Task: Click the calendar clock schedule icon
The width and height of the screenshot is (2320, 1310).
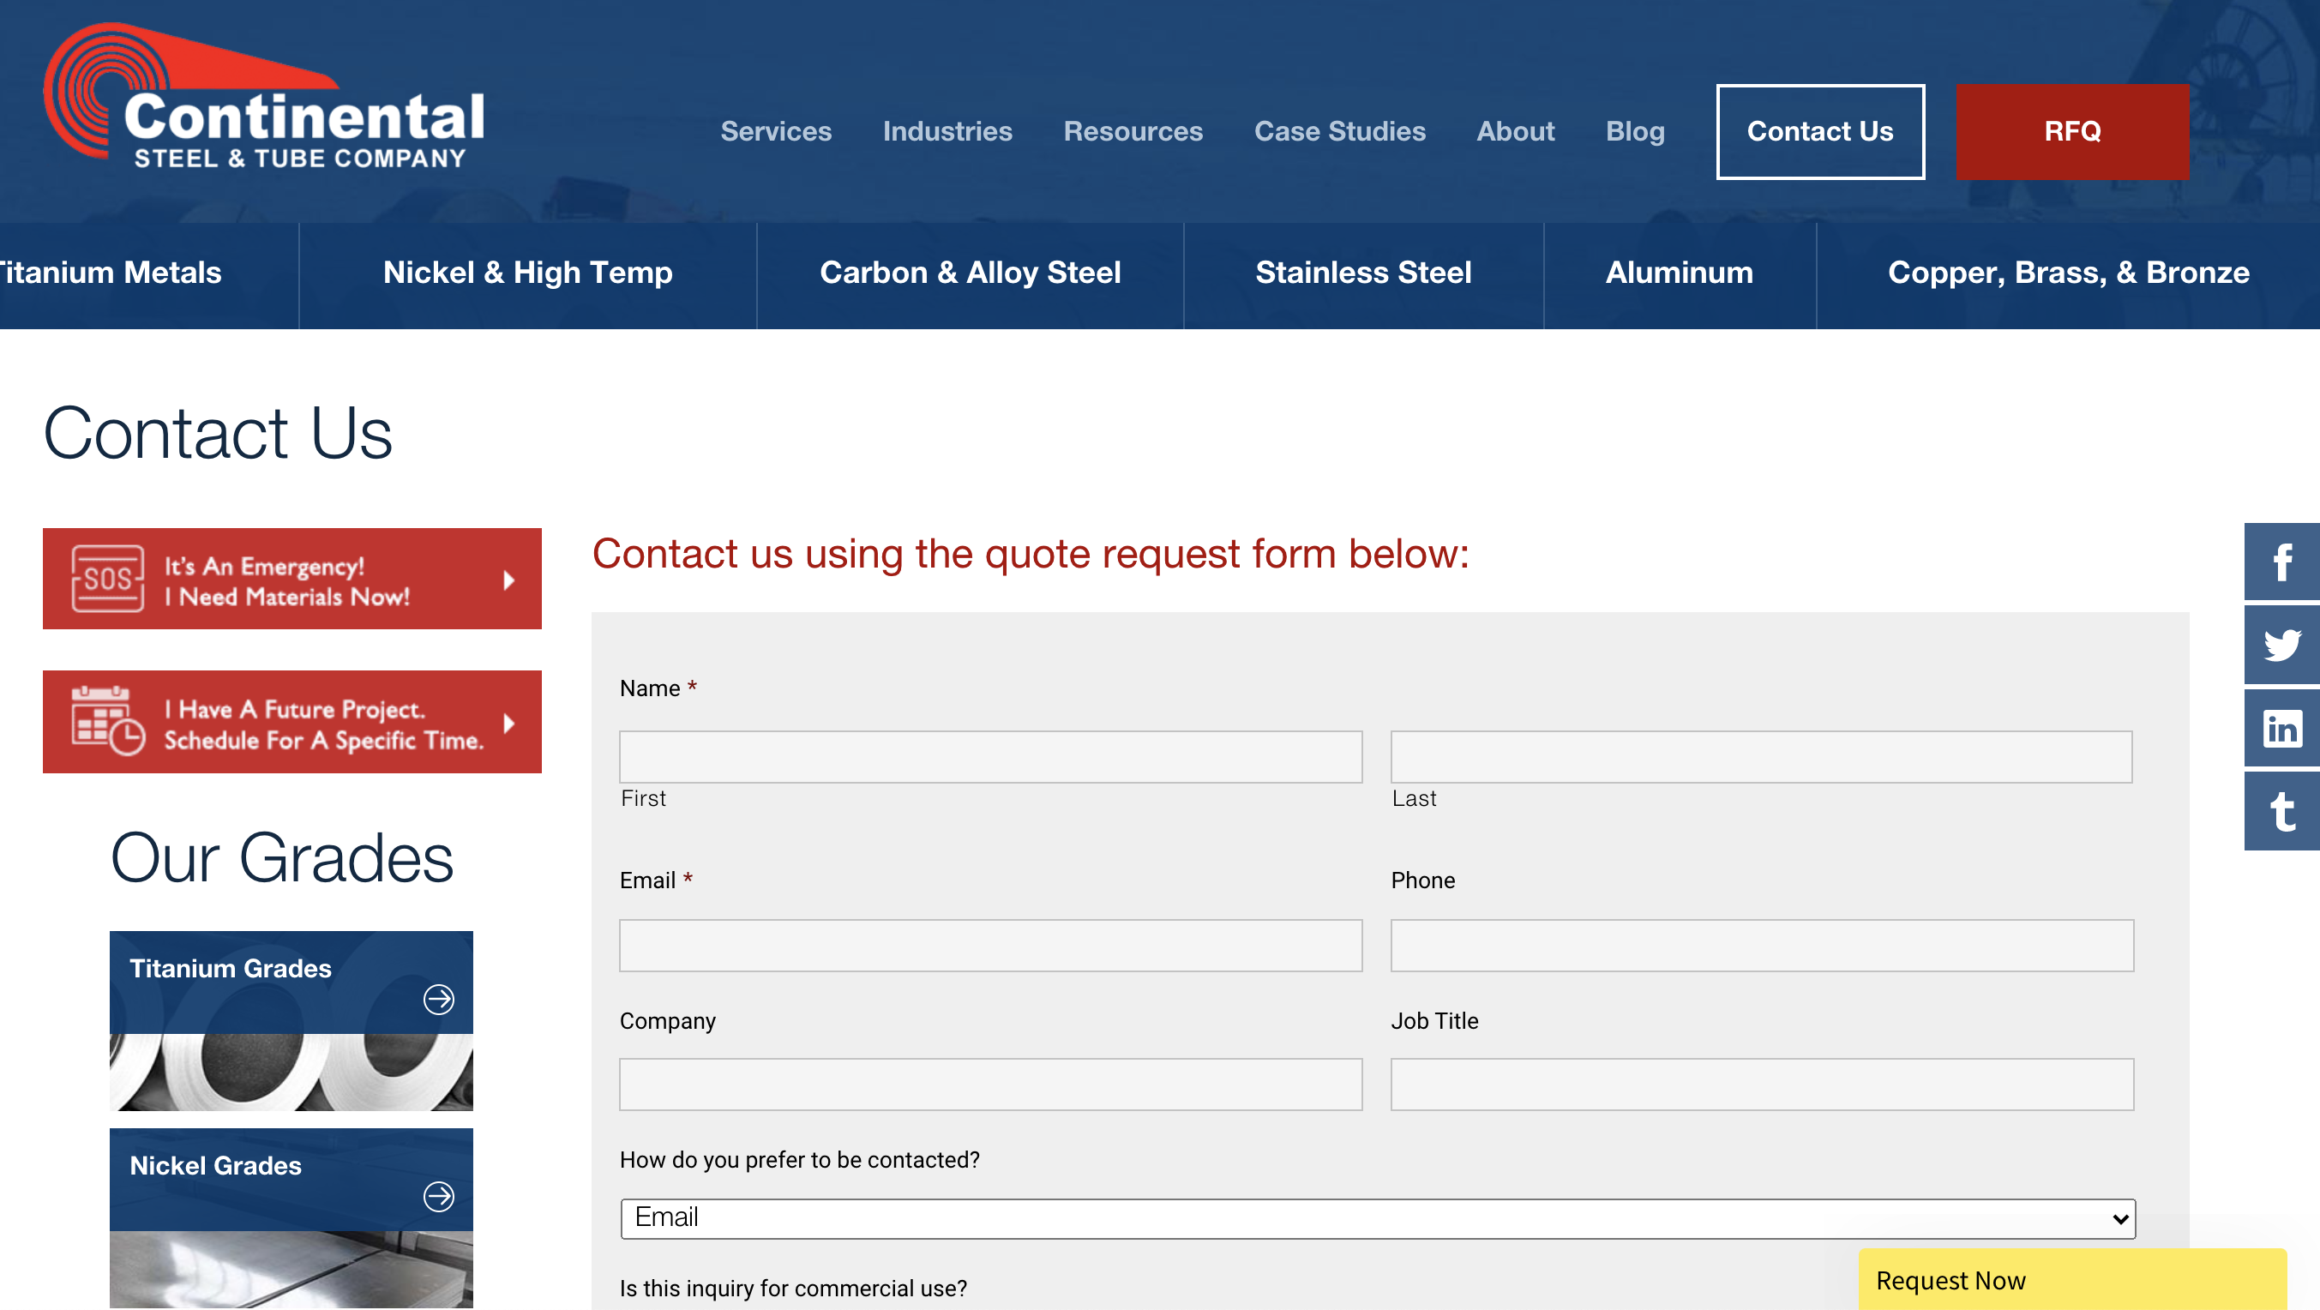Action: point(107,721)
